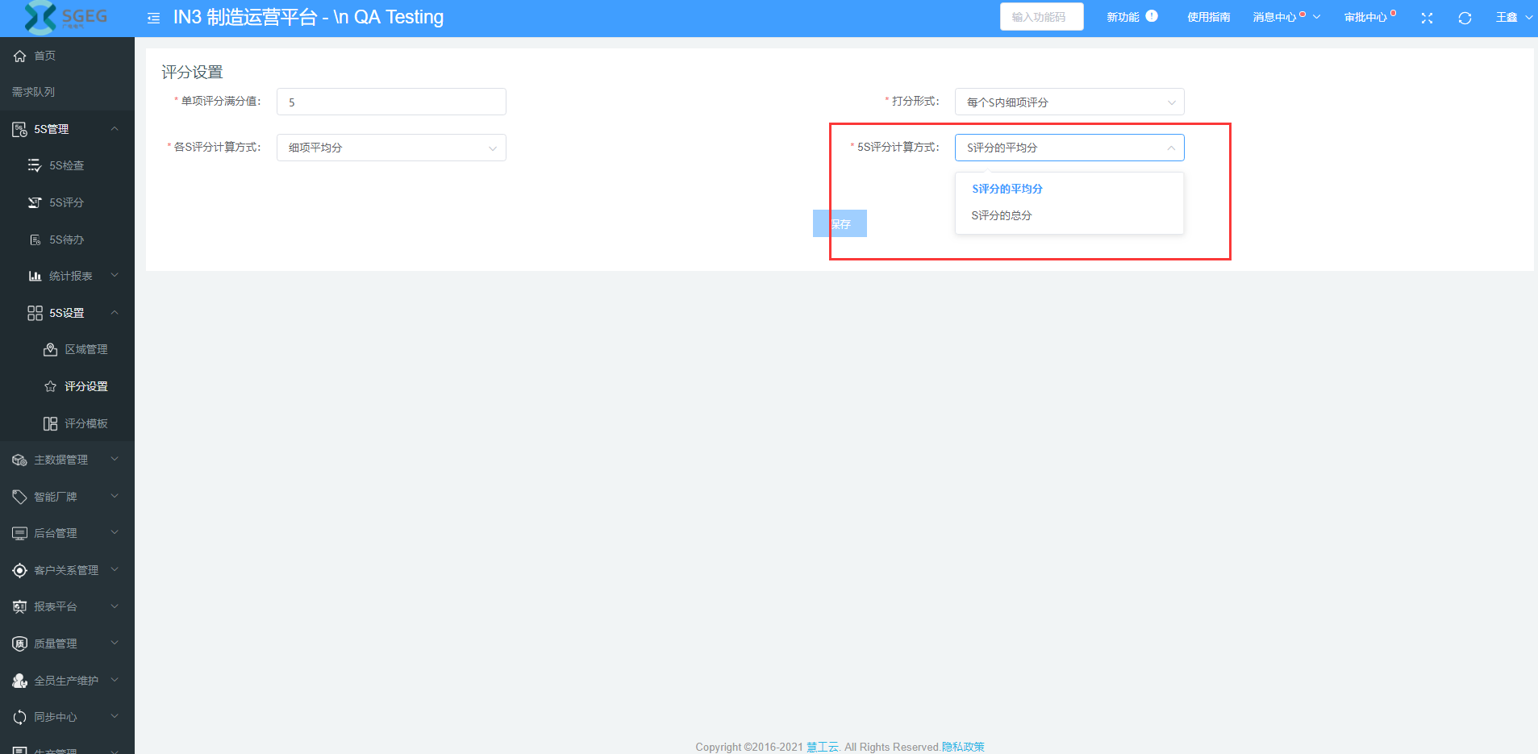Screen dimensions: 1538x754
Task: Open 5S检查 in the sidebar
Action: 66,165
